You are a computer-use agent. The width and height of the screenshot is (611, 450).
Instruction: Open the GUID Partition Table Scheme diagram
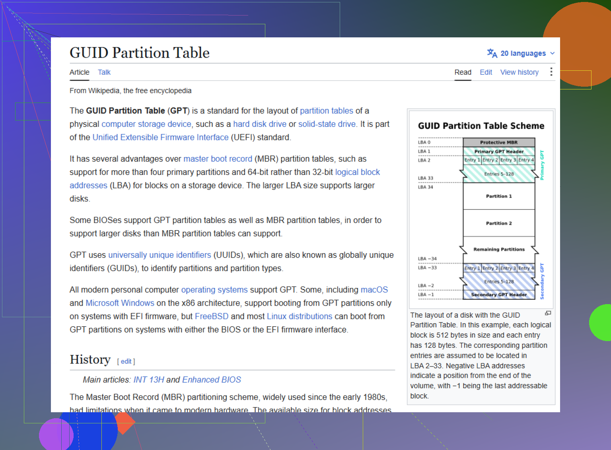481,209
